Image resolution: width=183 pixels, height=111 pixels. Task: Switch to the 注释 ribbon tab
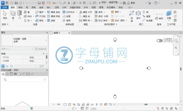[x=57, y=7]
